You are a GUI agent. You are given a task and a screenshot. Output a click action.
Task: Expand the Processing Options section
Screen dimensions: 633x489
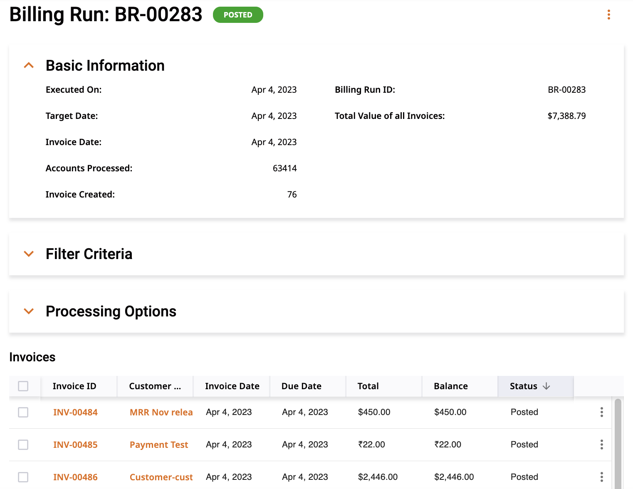29,311
